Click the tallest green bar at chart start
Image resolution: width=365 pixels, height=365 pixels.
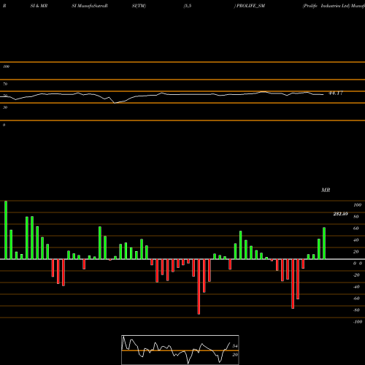coord(6,230)
